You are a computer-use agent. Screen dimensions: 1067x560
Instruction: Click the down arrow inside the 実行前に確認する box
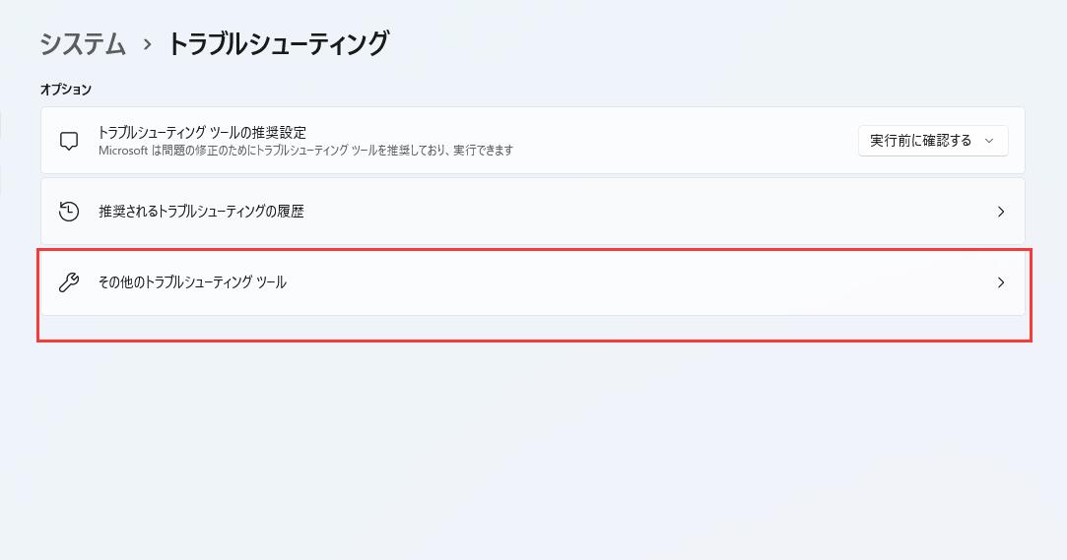point(990,141)
